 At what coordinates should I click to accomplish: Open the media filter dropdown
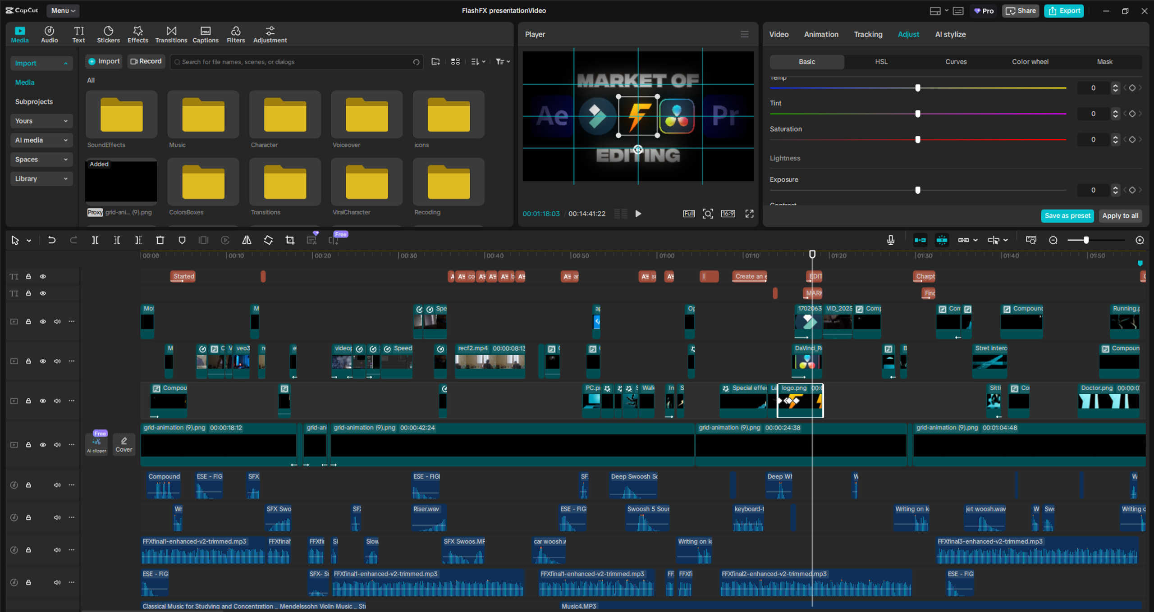(x=503, y=62)
